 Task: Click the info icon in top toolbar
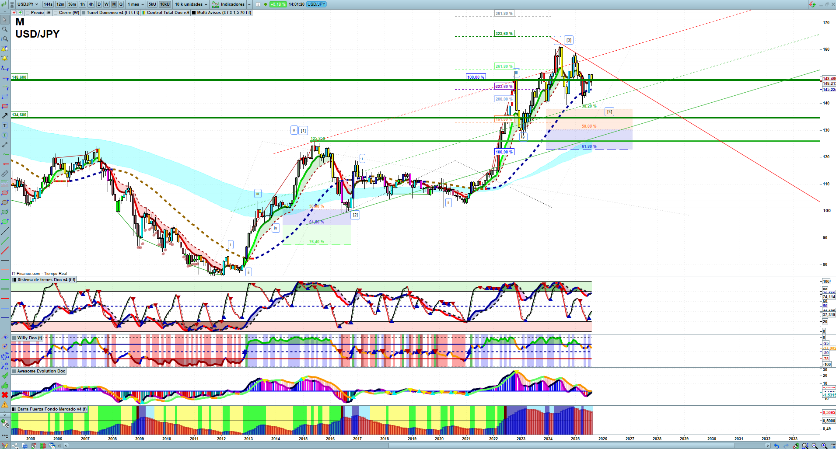click(258, 4)
